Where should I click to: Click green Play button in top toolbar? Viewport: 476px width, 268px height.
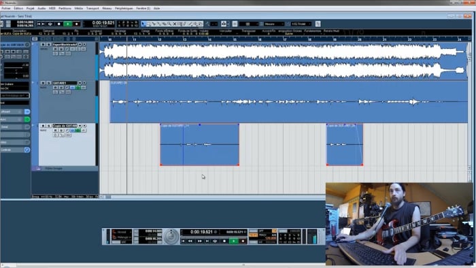tap(68, 24)
